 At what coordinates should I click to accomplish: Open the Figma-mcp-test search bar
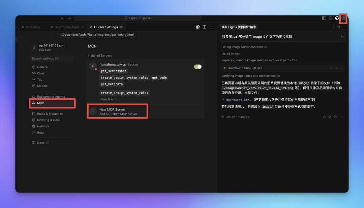tap(138, 18)
